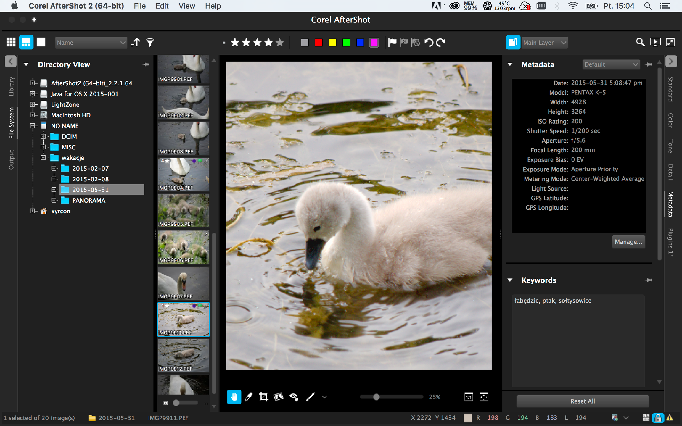The width and height of the screenshot is (682, 426).
Task: Open the View menu
Action: (x=186, y=6)
